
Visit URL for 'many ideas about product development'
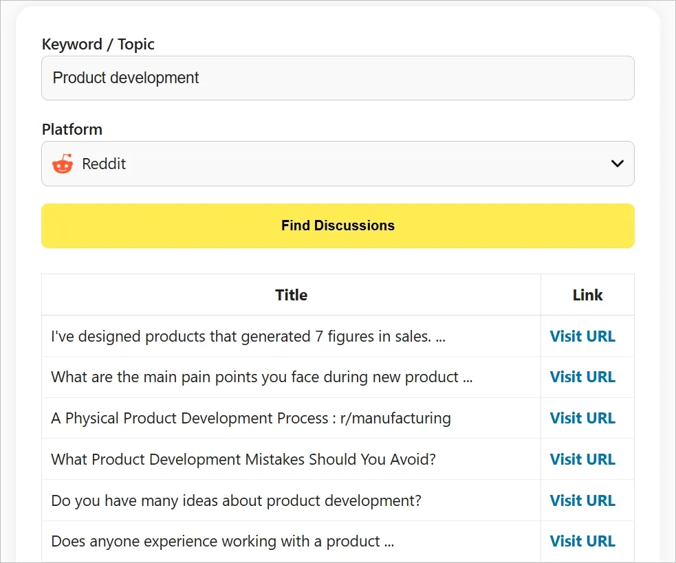coord(582,500)
